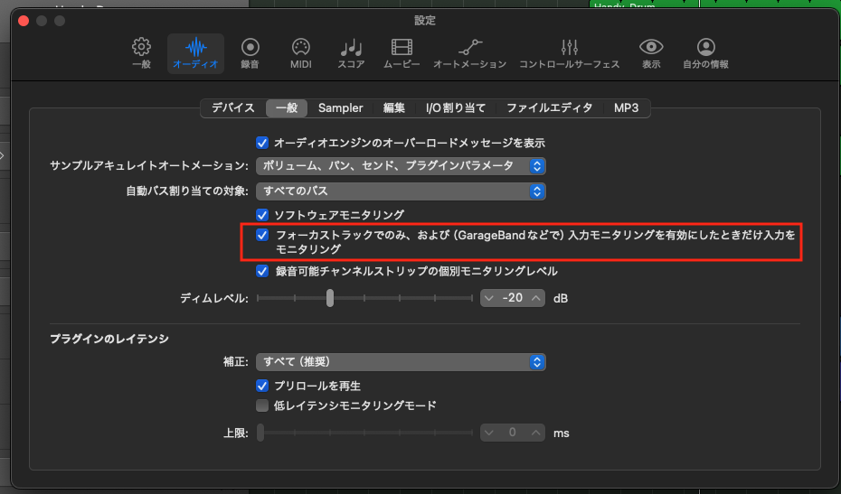Switch to the I/O割り当て tab
This screenshot has width=841, height=494.
point(456,107)
